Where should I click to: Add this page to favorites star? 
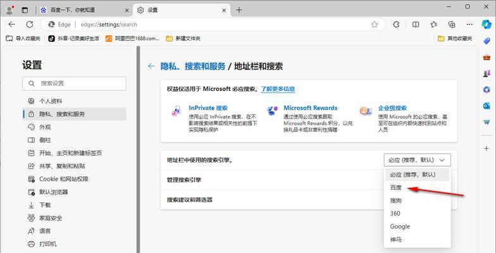click(x=375, y=24)
